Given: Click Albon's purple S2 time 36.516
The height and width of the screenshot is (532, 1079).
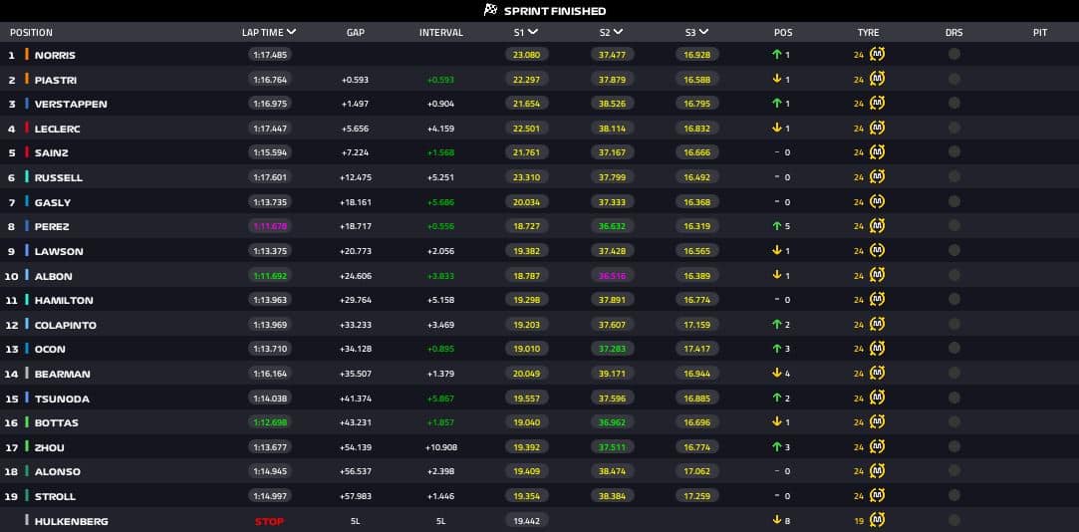Looking at the screenshot, I should click(x=612, y=275).
